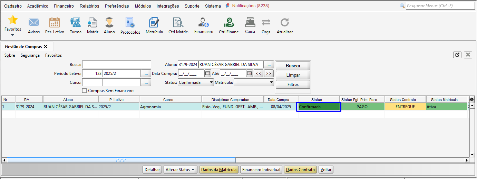The width and height of the screenshot is (477, 179).
Task: Open the Financeiro person icon
Action: [204, 23]
